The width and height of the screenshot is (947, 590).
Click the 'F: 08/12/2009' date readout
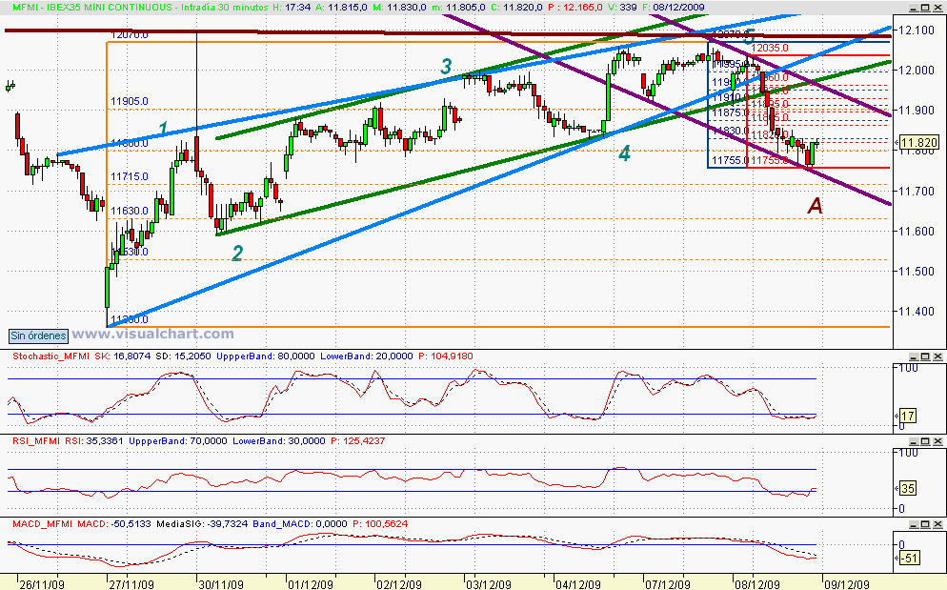pos(672,8)
